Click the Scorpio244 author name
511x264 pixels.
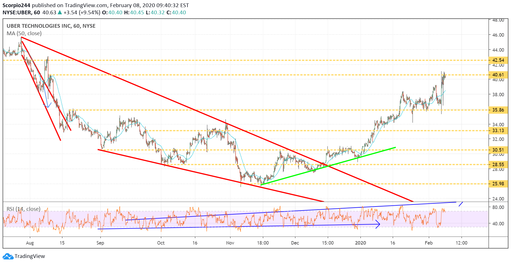(x=16, y=5)
